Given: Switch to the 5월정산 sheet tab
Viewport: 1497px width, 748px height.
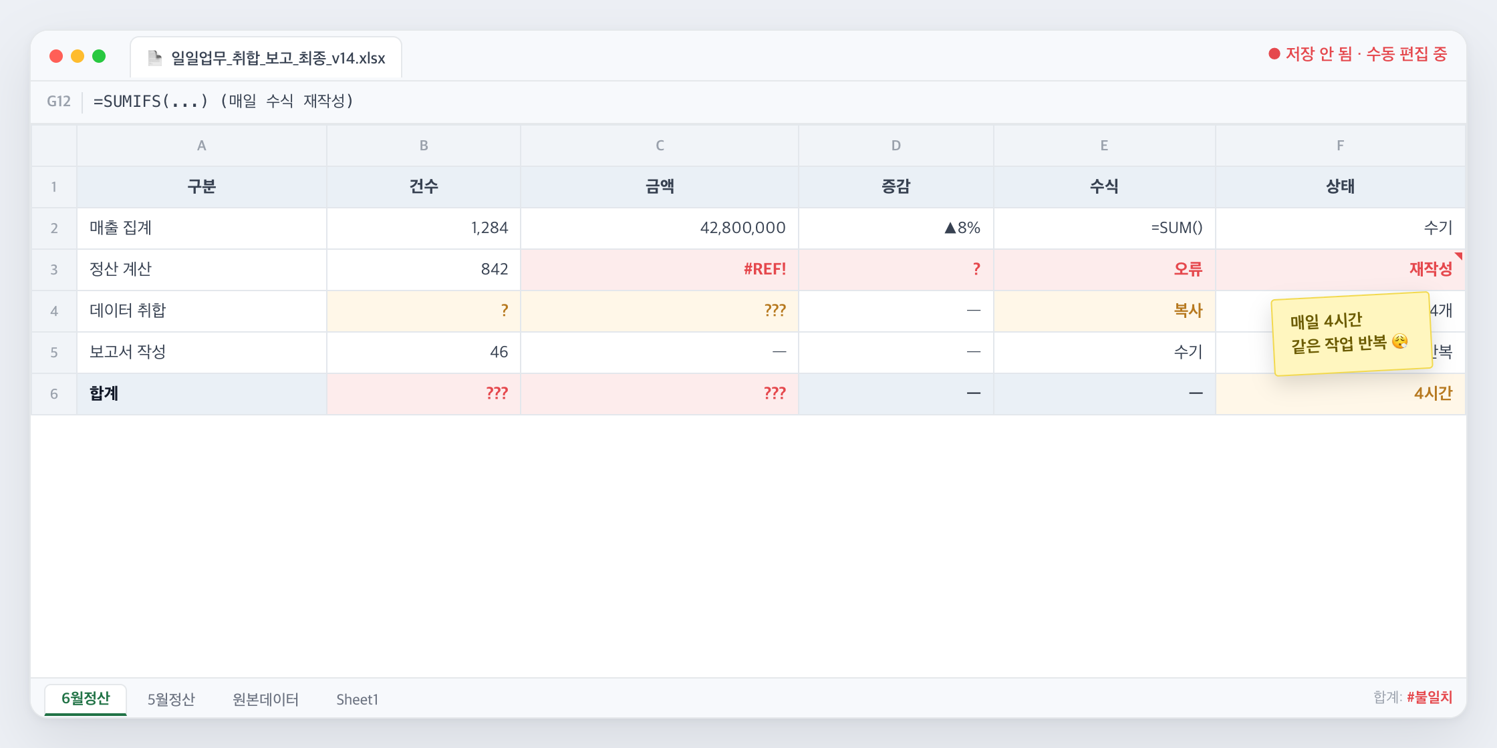Looking at the screenshot, I should [x=171, y=699].
